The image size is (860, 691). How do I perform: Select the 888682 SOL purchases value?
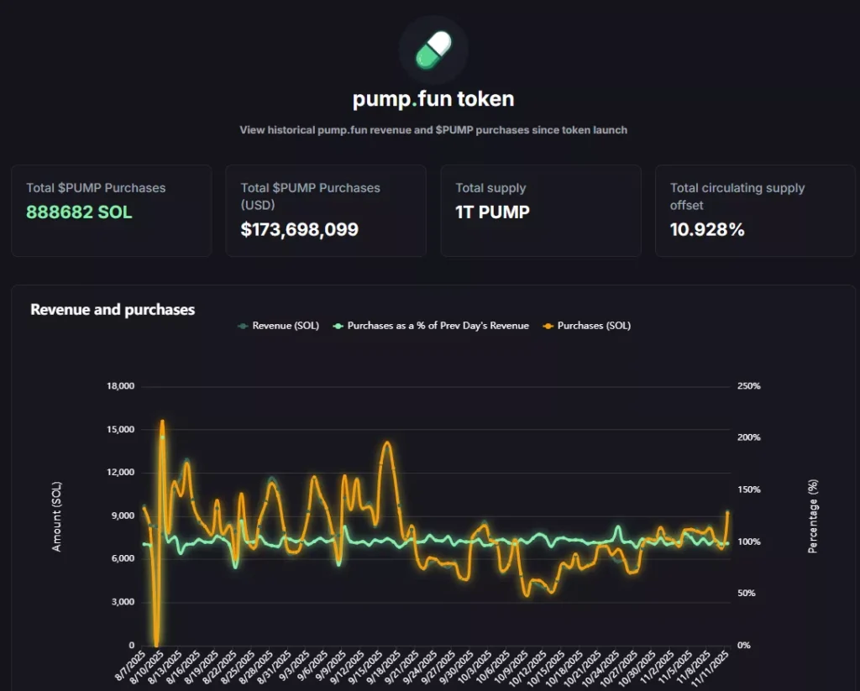(79, 212)
